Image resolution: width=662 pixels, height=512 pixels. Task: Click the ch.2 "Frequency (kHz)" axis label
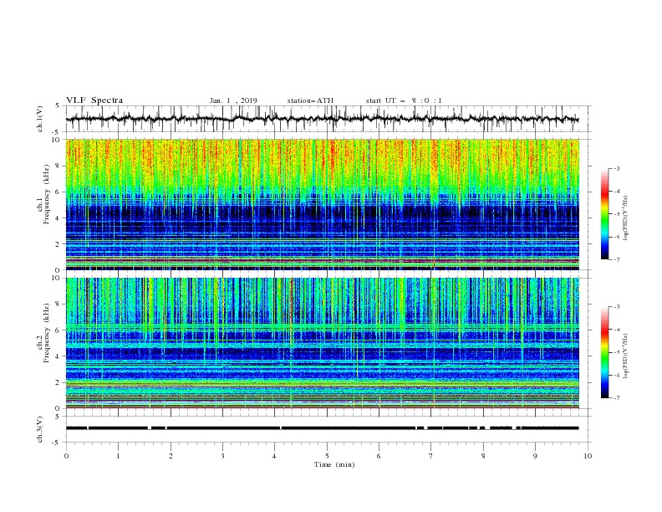tap(45, 333)
